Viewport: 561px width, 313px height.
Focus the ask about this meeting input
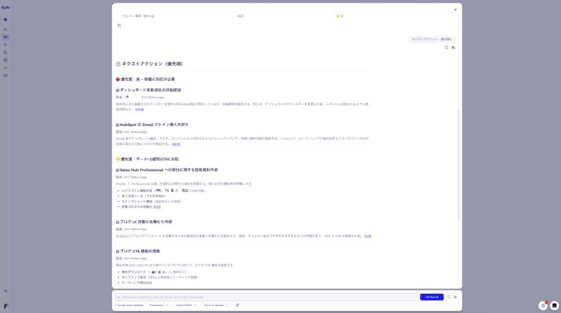coord(268,297)
